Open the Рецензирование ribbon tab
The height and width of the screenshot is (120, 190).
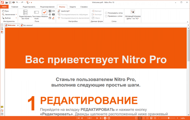pyautogui.click(x=47, y=7)
